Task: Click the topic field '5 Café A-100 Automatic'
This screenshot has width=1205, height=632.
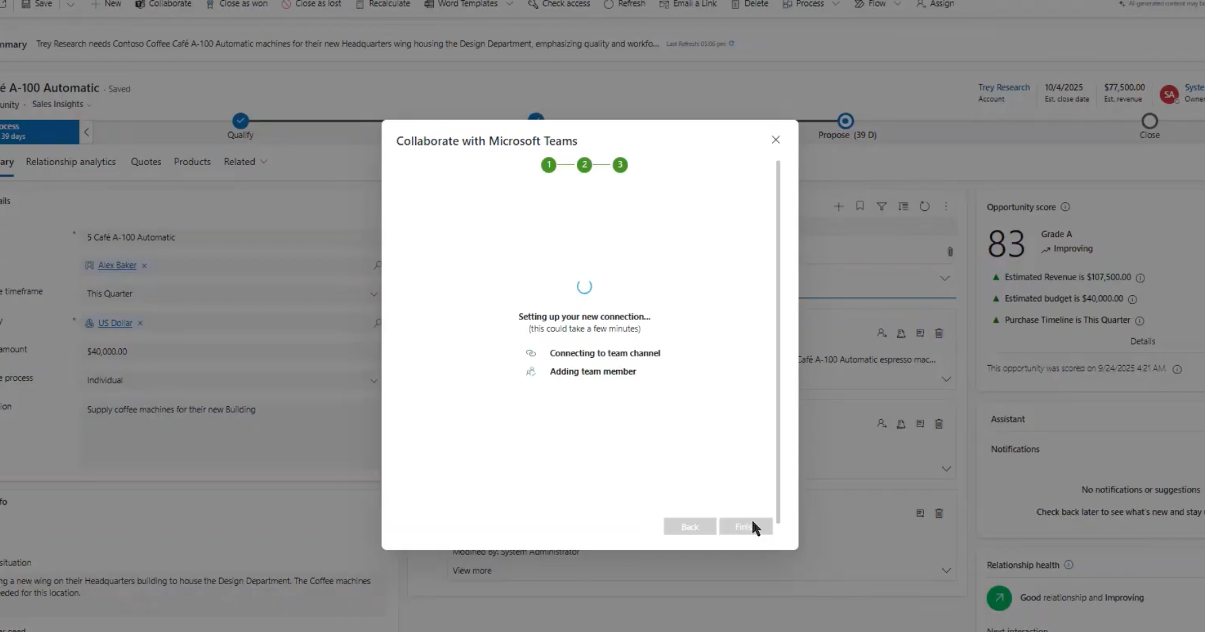Action: point(229,237)
